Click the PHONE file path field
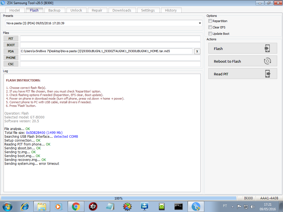Screen dimensions: 283x212 (x=110, y=58)
